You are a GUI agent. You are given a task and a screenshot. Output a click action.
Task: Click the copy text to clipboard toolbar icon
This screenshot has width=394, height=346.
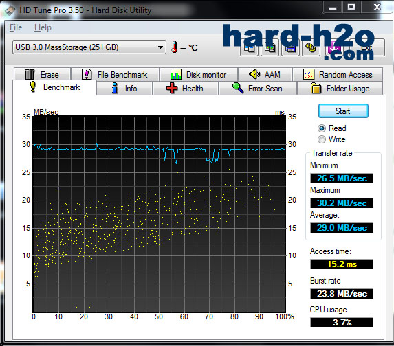coord(250,47)
